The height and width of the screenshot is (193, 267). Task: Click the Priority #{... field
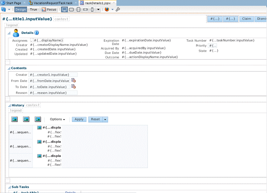point(213,46)
